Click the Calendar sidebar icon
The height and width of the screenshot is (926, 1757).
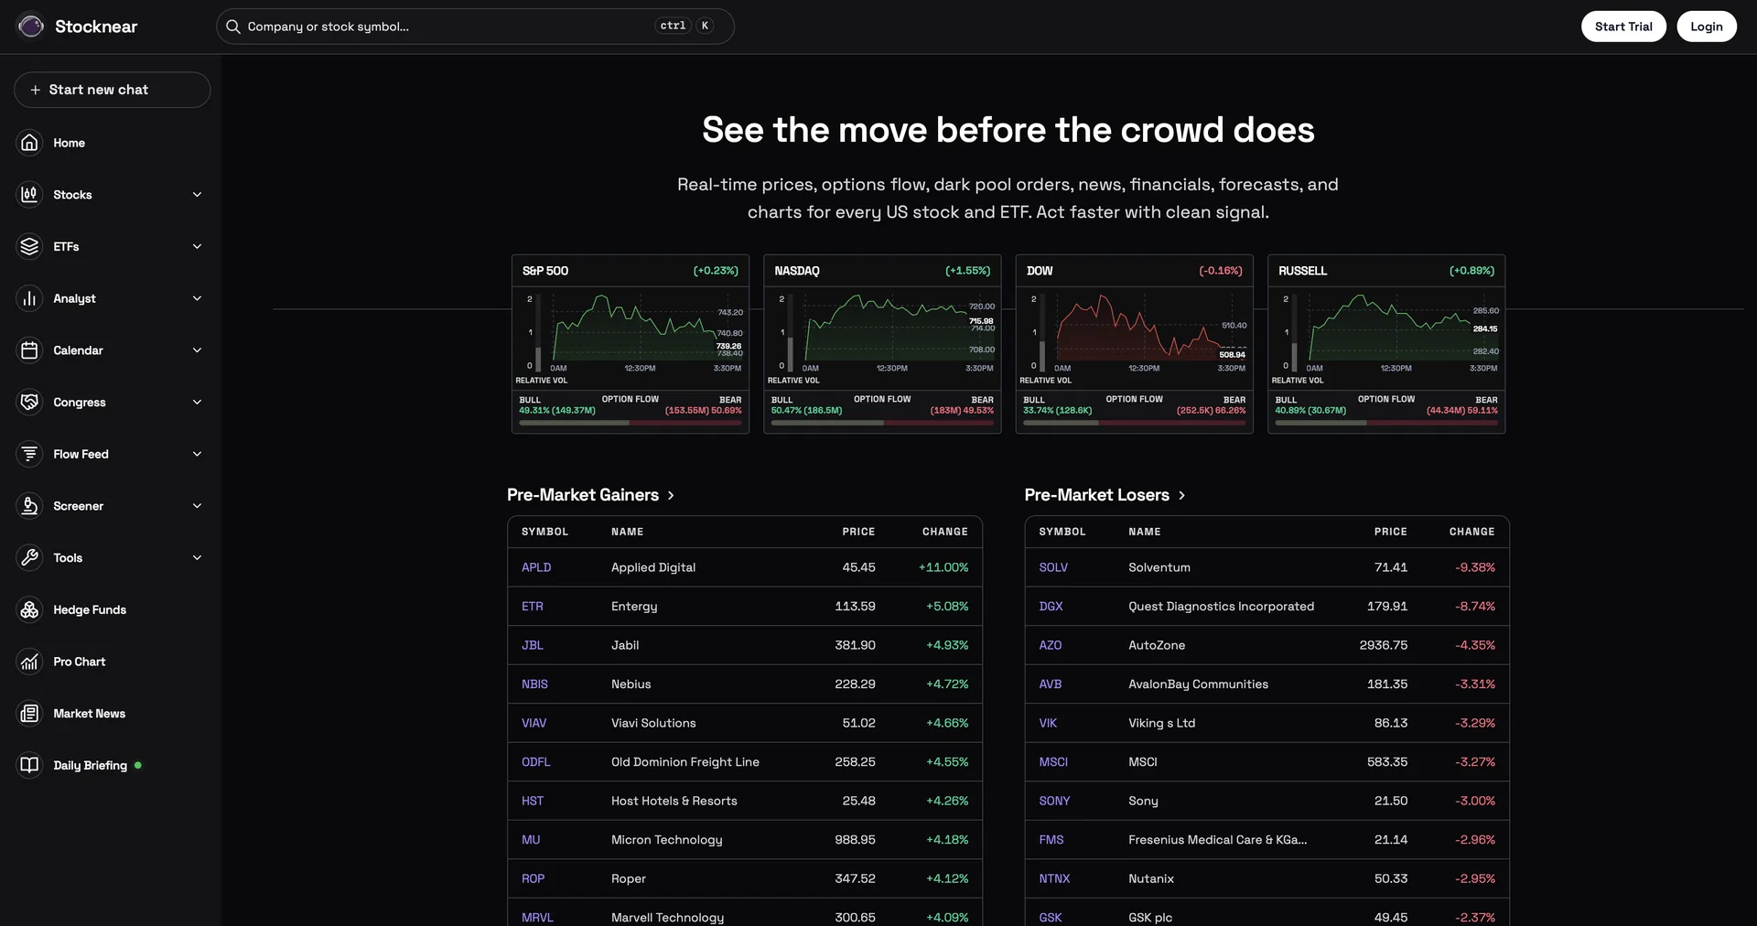tap(30, 350)
